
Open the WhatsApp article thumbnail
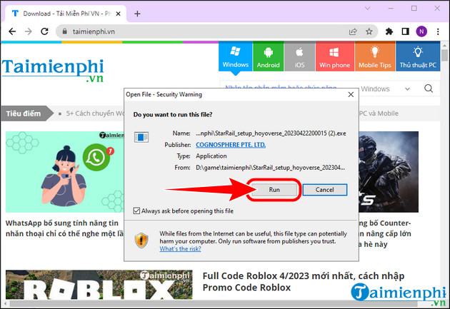coord(65,172)
